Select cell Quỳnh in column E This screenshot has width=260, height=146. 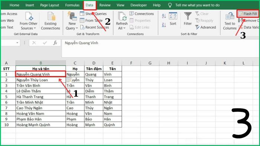113,125
